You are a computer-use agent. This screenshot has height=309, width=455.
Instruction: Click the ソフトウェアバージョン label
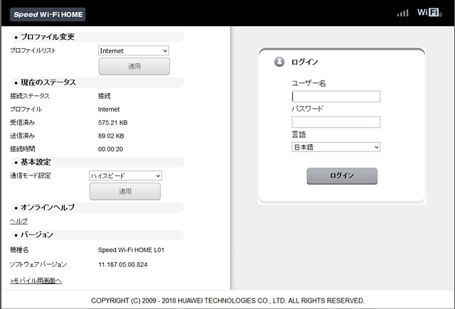tap(38, 264)
